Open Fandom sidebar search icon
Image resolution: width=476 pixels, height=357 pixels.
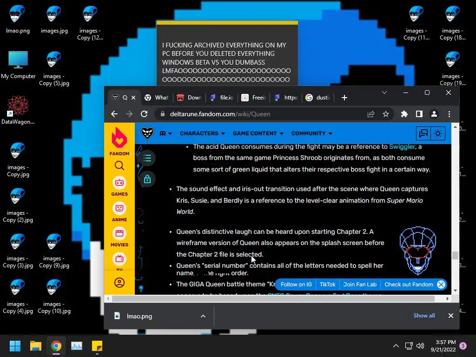[x=119, y=165]
